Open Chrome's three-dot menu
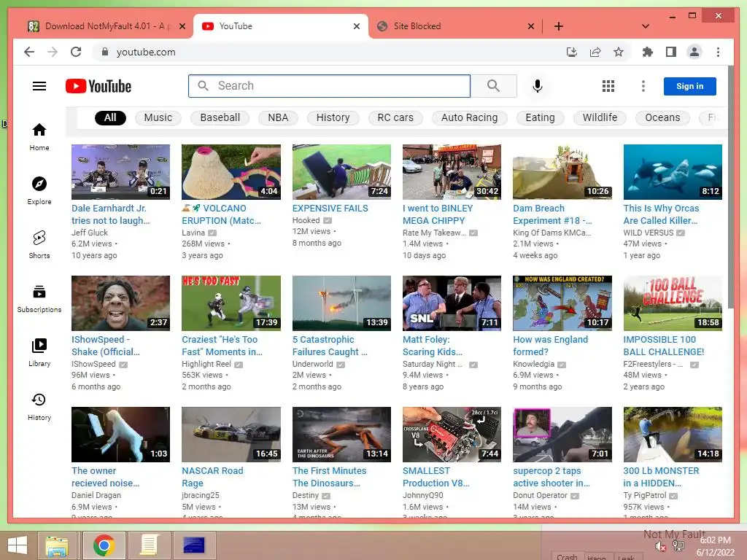The width and height of the screenshot is (747, 560). pyautogui.click(x=718, y=52)
